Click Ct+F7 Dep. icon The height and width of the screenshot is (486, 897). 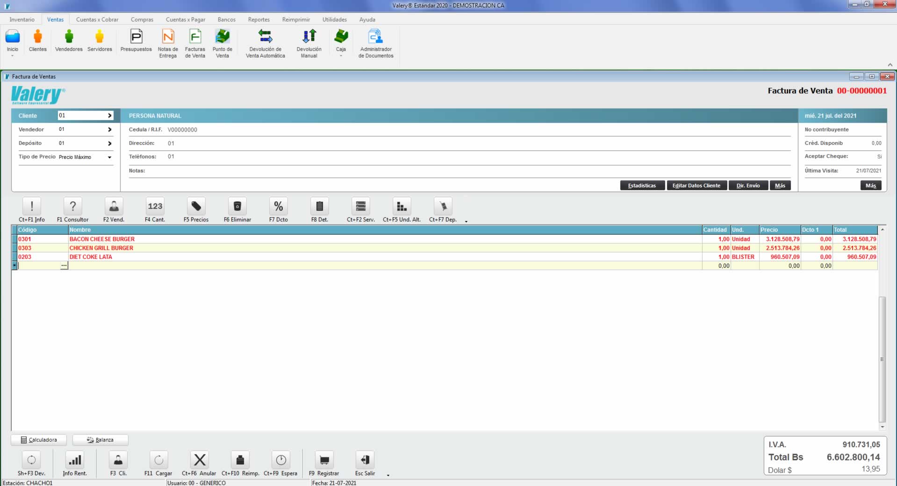[x=443, y=206]
